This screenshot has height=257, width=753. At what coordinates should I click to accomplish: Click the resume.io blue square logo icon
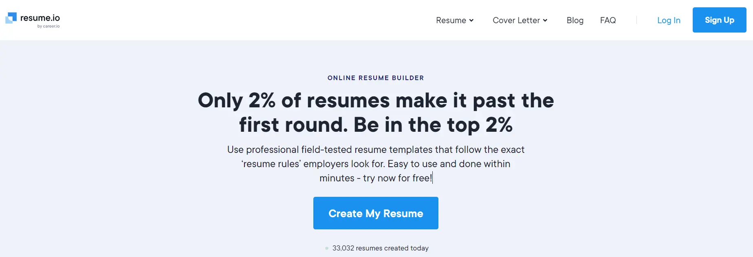tap(11, 18)
